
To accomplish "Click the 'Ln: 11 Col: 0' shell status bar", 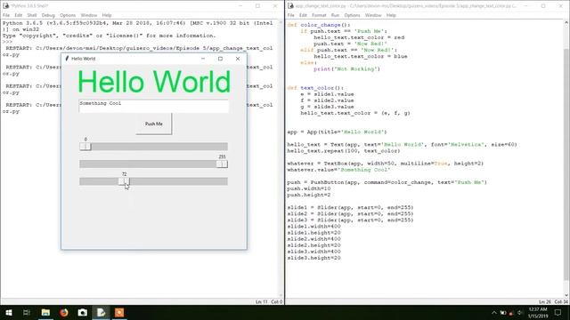I will click(x=269, y=302).
